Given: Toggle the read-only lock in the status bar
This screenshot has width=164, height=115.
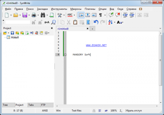Looking at the screenshot, I should coord(94,111).
